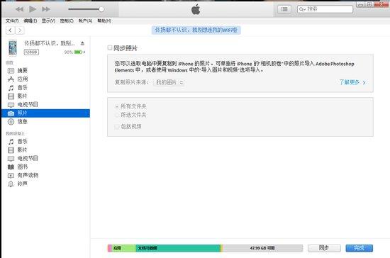Go forward with the right arrow
This screenshot has width=390, height=258.
(x=20, y=30)
